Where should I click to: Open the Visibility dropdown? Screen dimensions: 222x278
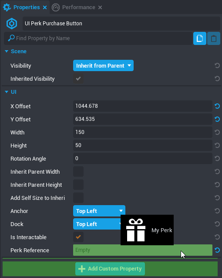coord(103,65)
